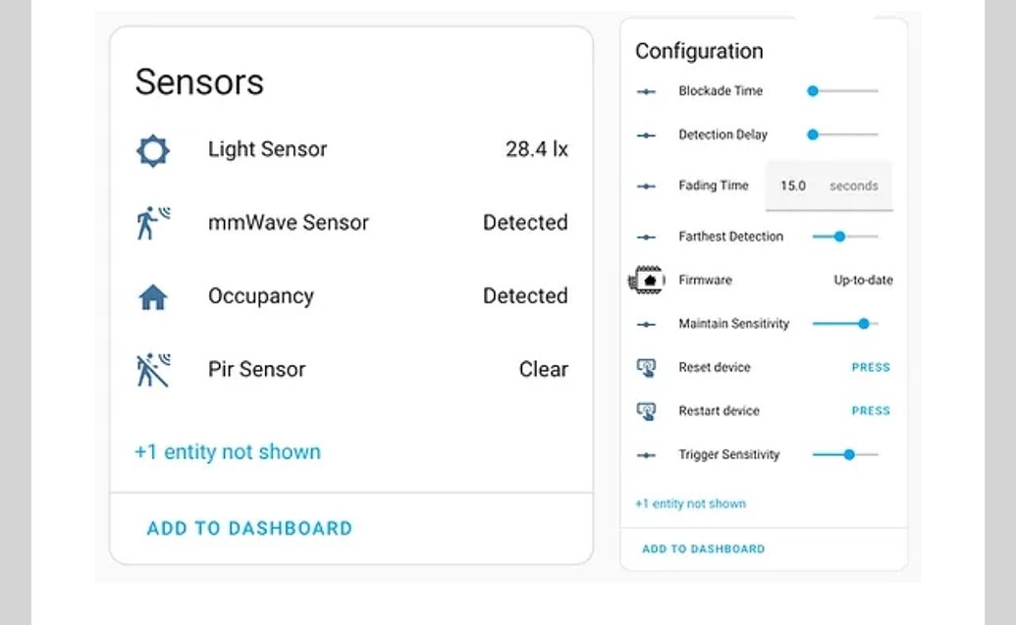
Task: Click the Occupancy home icon
Action: point(152,295)
